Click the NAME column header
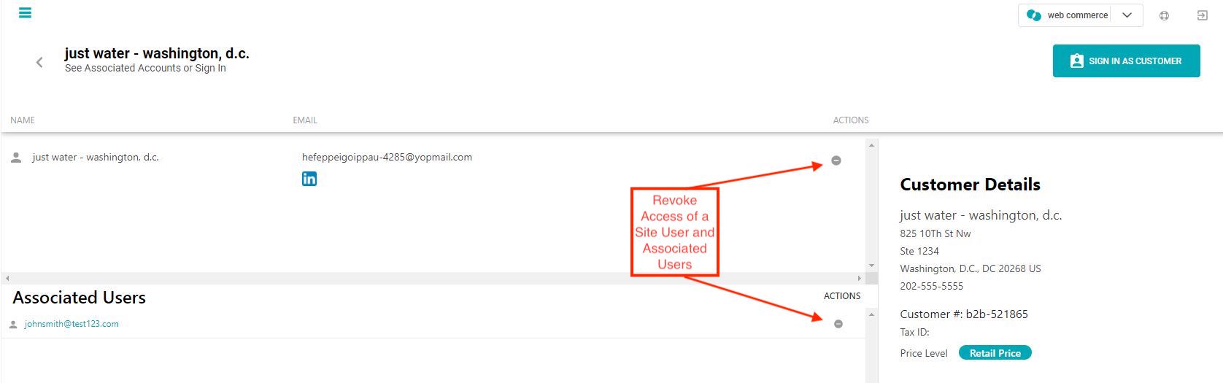This screenshot has height=383, width=1223. click(23, 120)
